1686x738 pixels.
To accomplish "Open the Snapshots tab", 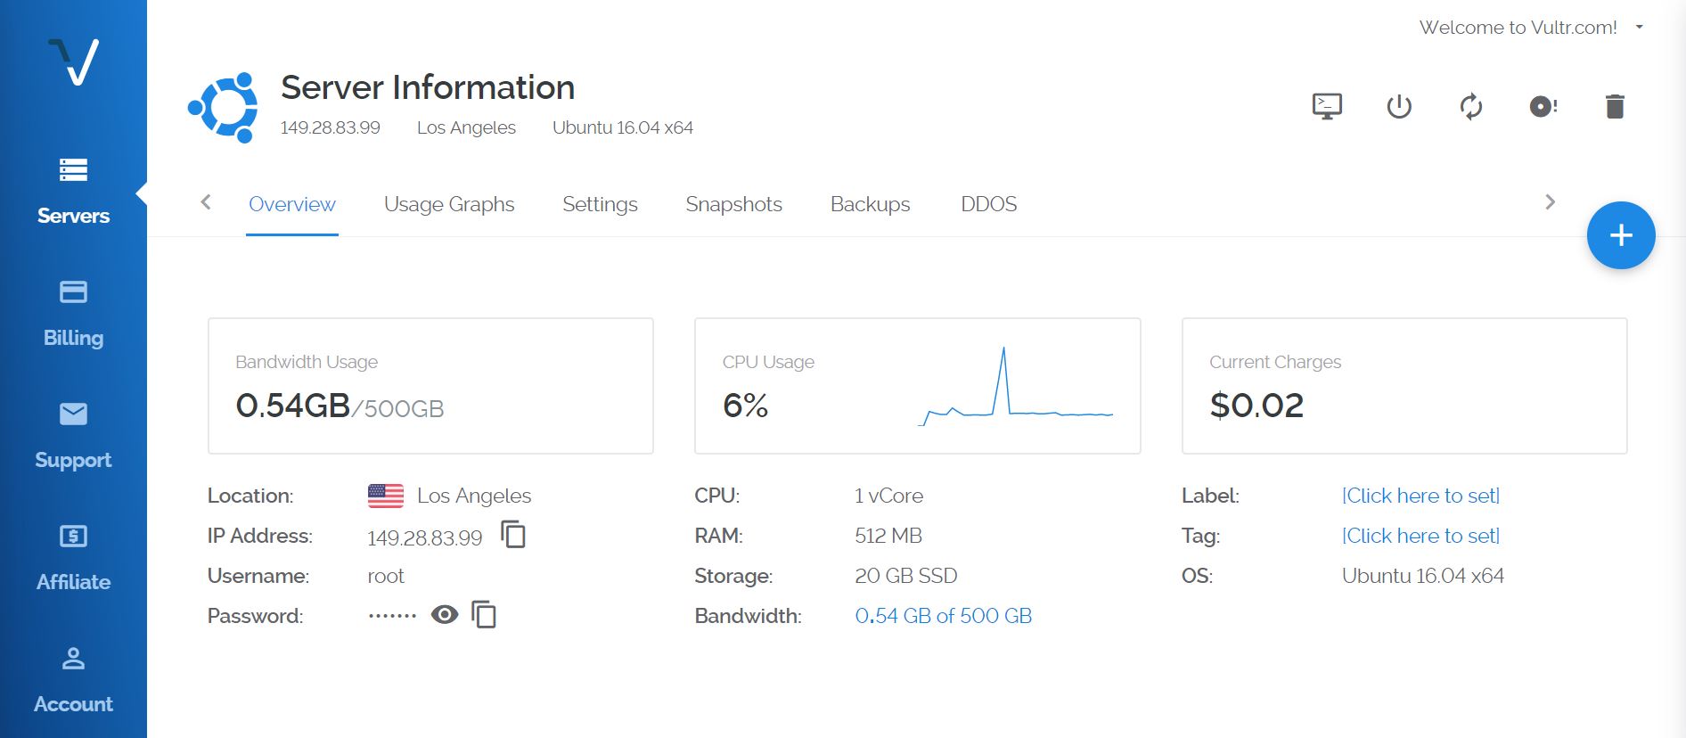I will [x=733, y=204].
